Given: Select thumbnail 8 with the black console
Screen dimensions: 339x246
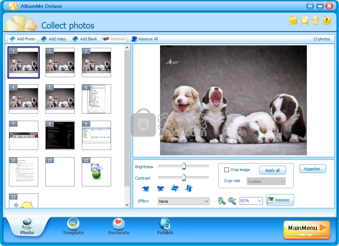Looking at the screenshot, I should (x=60, y=135).
